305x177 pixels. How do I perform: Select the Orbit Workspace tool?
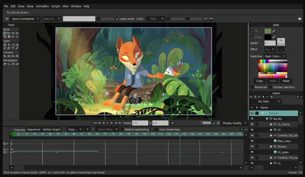click(x=17, y=64)
